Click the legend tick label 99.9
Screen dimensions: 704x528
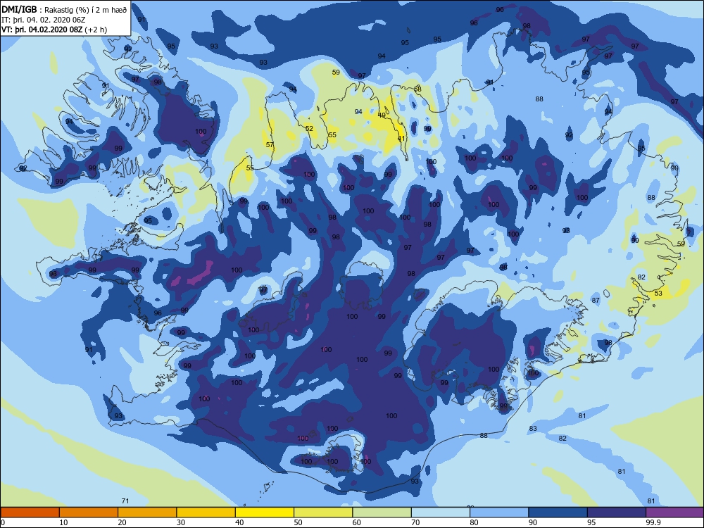pyautogui.click(x=653, y=522)
